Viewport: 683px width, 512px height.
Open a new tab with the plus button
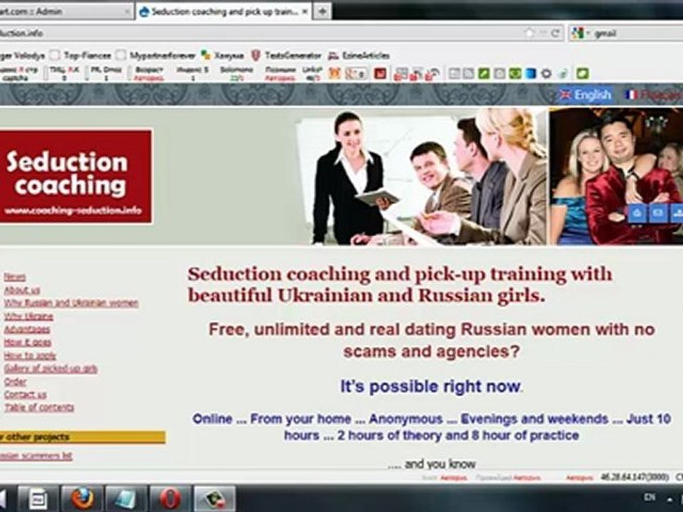[x=322, y=12]
